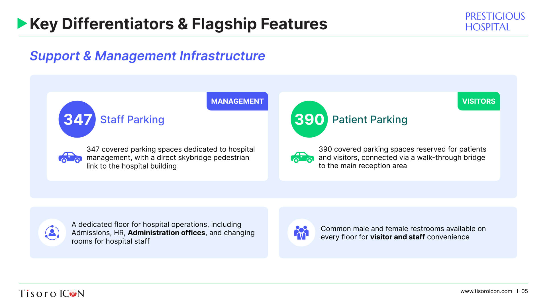Click the bold visitor and staff text
The height and width of the screenshot is (307, 547).
click(397, 237)
